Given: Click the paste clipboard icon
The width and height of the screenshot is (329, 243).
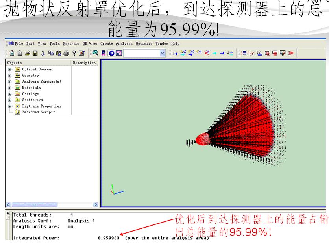Looking at the screenshot, I should tap(59, 53).
